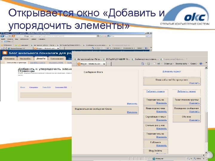This screenshot has width=215, height=161.
Task: Close the Blogger tab in rear window
Action: [58, 48]
